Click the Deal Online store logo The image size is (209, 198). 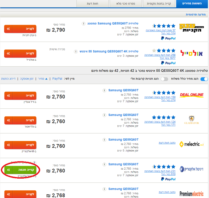[192, 95]
